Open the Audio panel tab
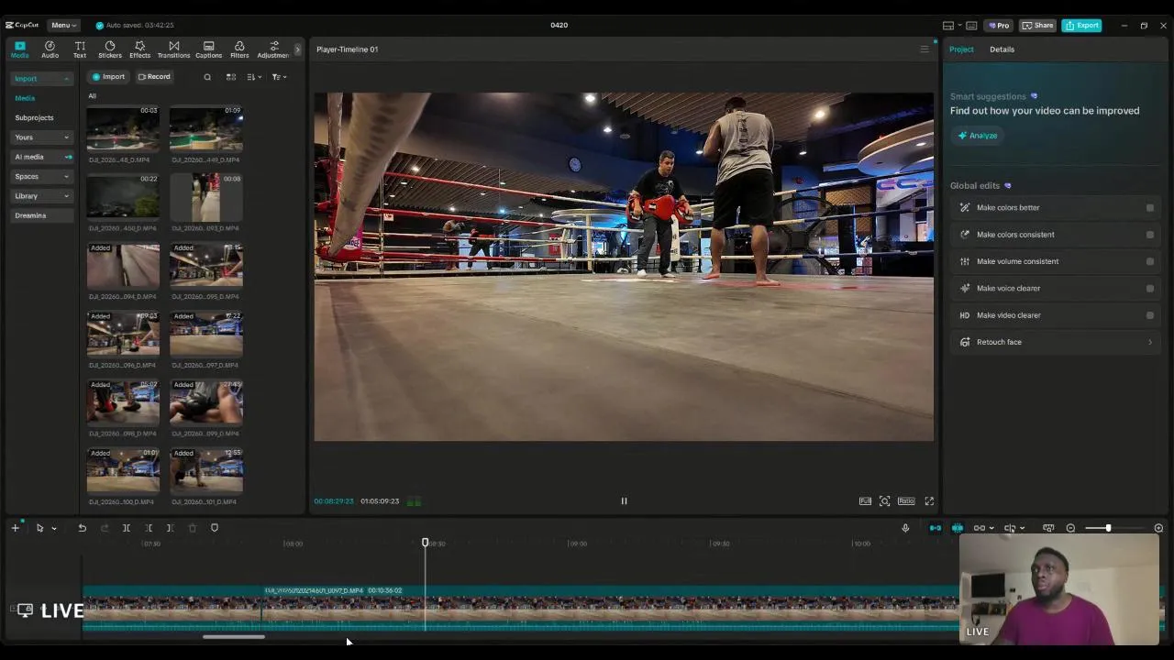The width and height of the screenshot is (1174, 660). (x=50, y=49)
